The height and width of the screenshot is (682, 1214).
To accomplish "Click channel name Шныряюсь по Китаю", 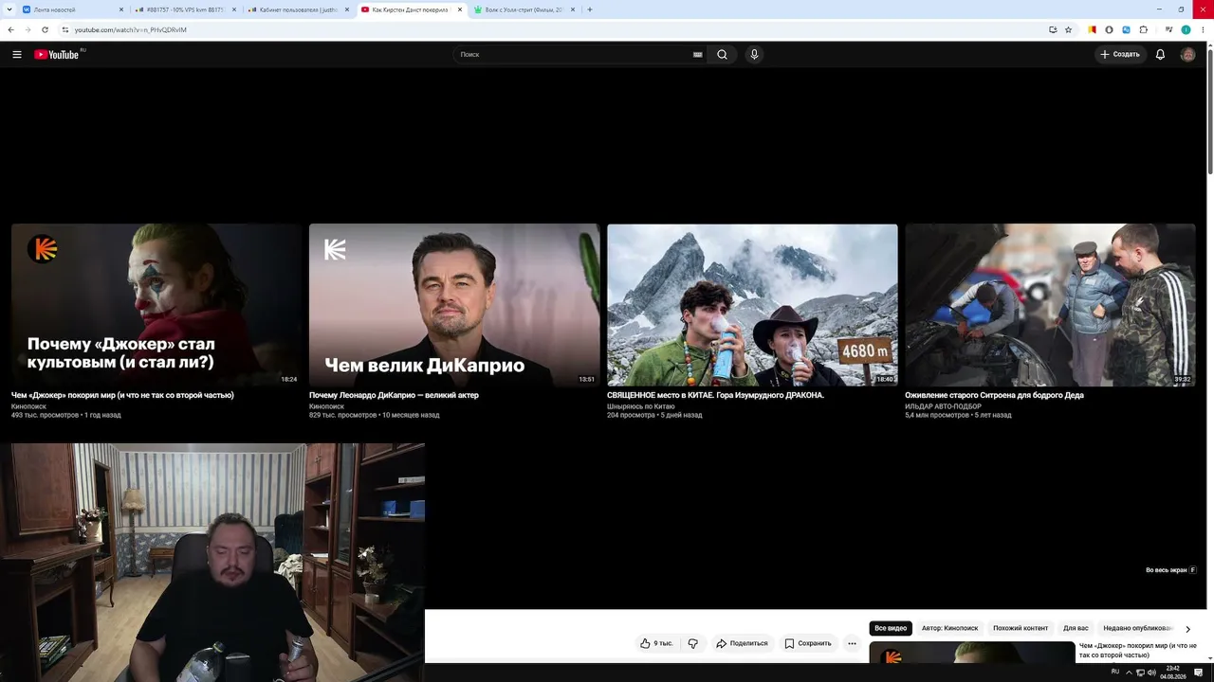I will [641, 406].
